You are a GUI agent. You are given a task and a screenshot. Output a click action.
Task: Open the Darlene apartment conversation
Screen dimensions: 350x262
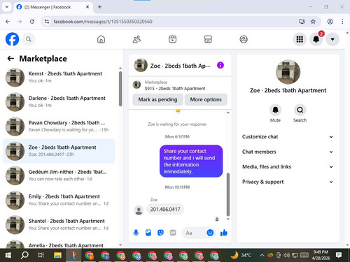click(x=59, y=102)
